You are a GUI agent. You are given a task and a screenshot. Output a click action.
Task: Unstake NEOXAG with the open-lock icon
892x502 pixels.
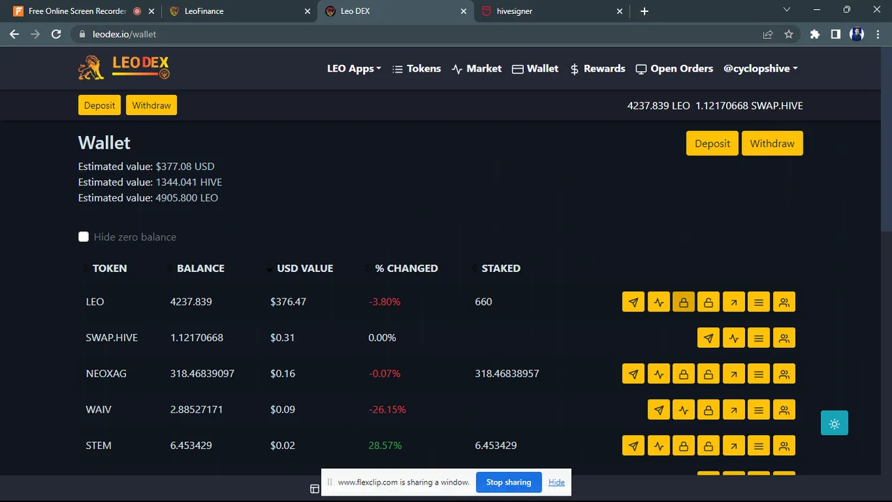click(x=708, y=374)
